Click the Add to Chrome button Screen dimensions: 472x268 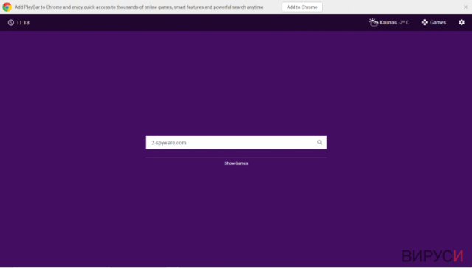pos(302,7)
